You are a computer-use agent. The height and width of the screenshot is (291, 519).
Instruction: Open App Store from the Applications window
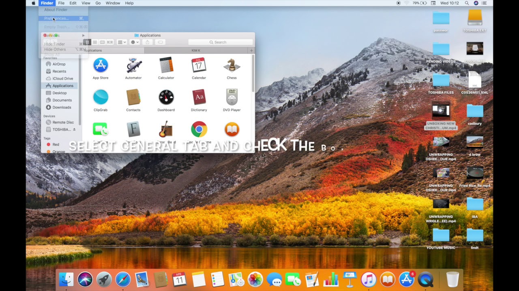[x=100, y=65]
